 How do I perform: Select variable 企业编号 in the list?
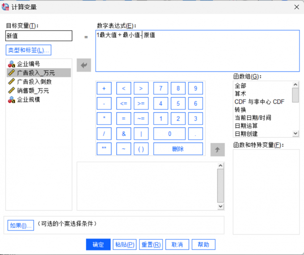(x=39, y=64)
